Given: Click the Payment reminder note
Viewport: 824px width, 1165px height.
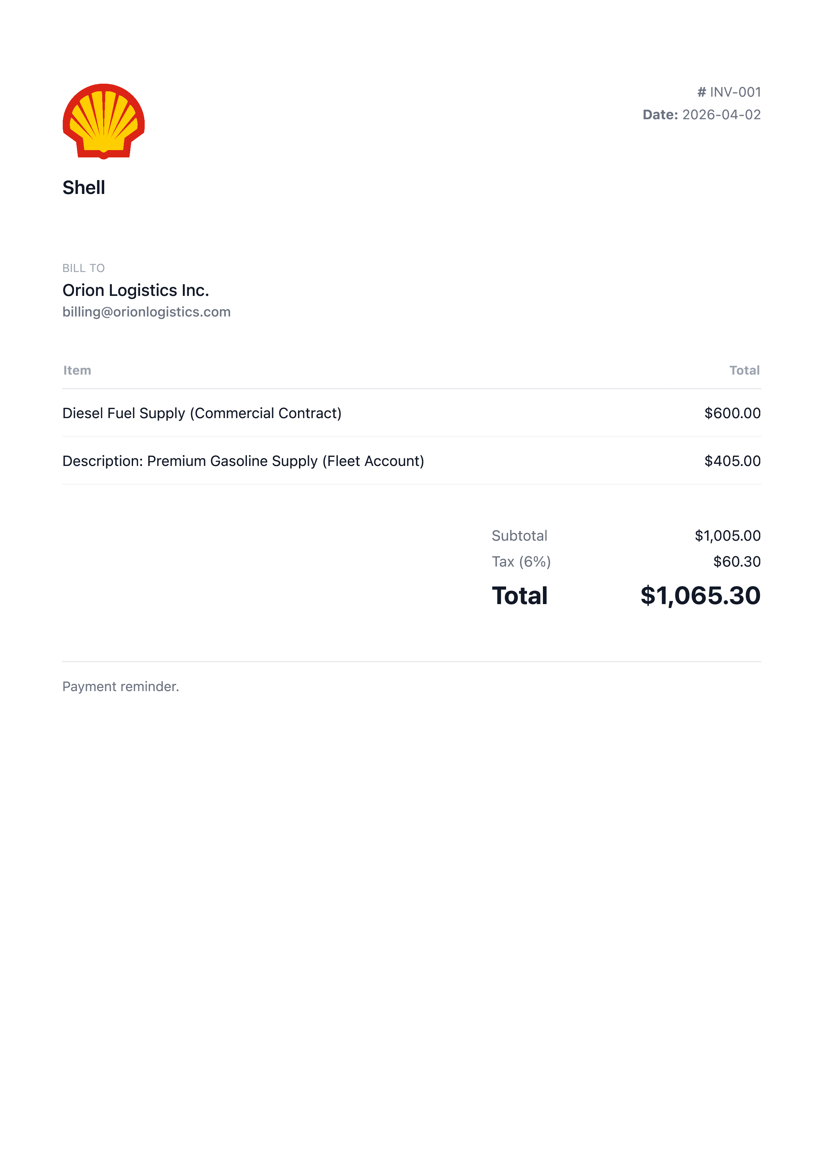Looking at the screenshot, I should pyautogui.click(x=121, y=687).
